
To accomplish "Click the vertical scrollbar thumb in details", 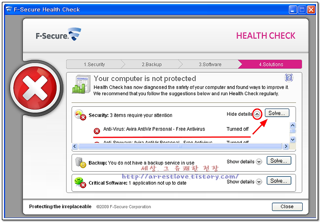I will [292, 131].
